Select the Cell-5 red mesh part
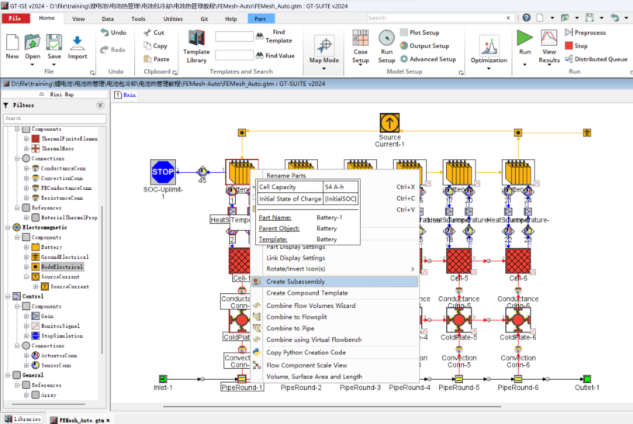The image size is (633, 424). coord(458,260)
